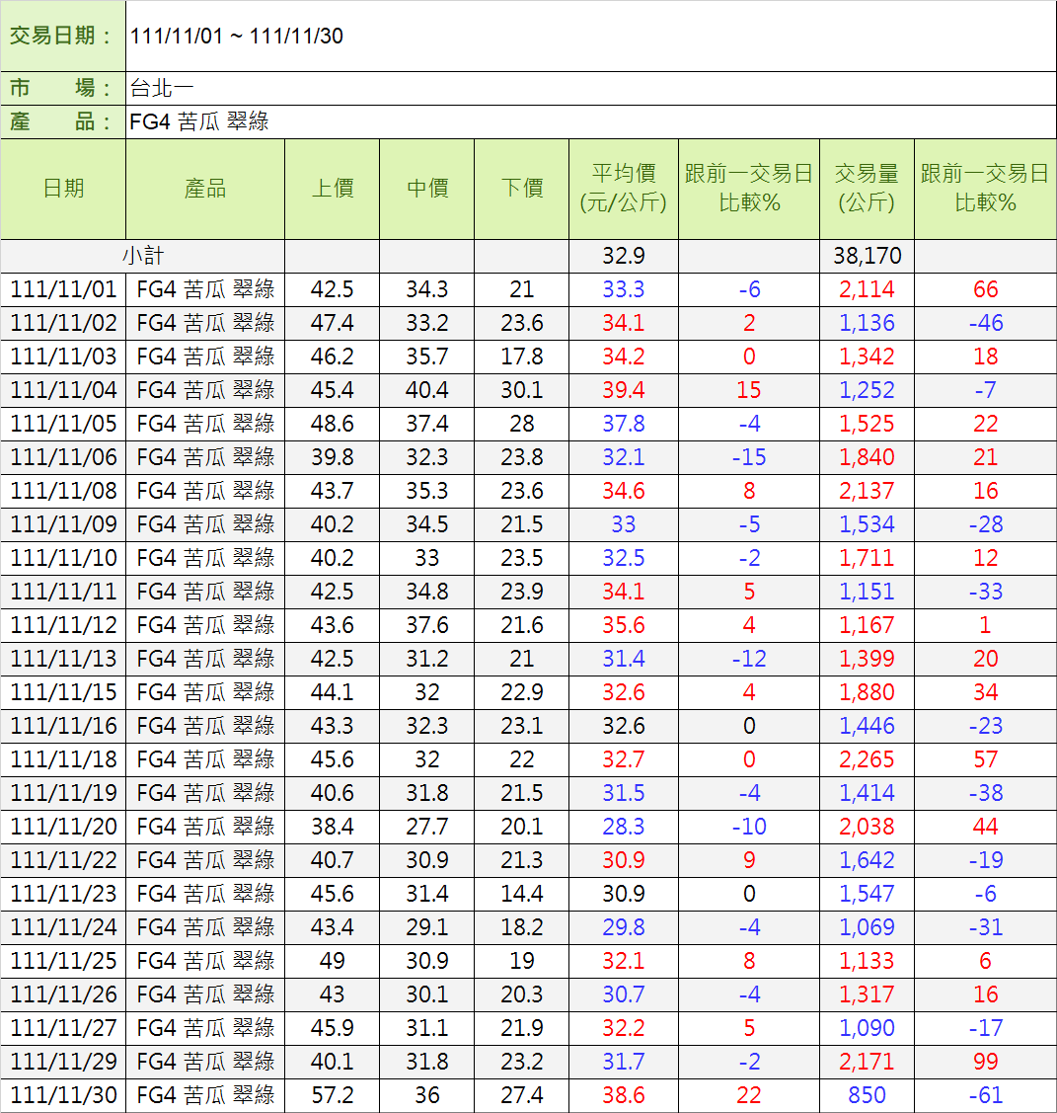Select the average price 39.4 cell
Screen dimensions: 1057x1113
click(x=623, y=390)
